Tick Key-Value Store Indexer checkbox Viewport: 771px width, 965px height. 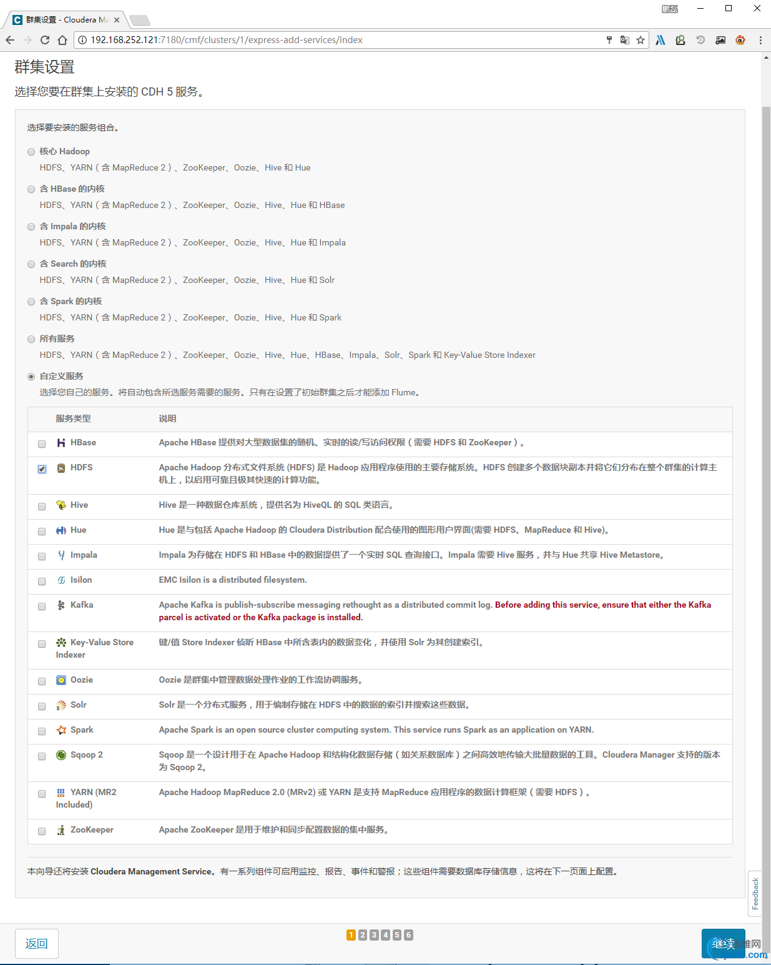(x=42, y=644)
